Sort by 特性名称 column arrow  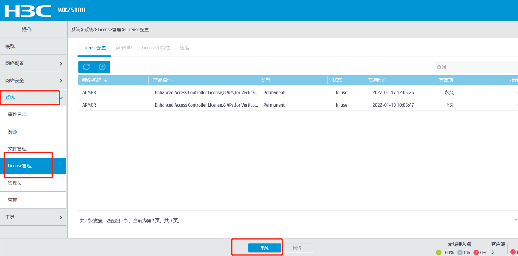pyautogui.click(x=105, y=80)
